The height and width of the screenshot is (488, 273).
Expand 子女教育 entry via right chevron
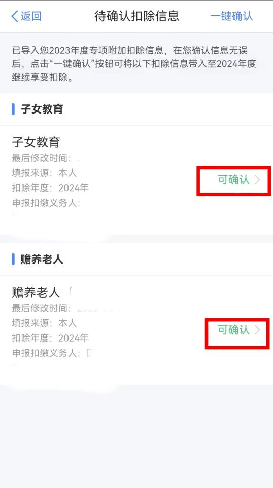point(257,180)
